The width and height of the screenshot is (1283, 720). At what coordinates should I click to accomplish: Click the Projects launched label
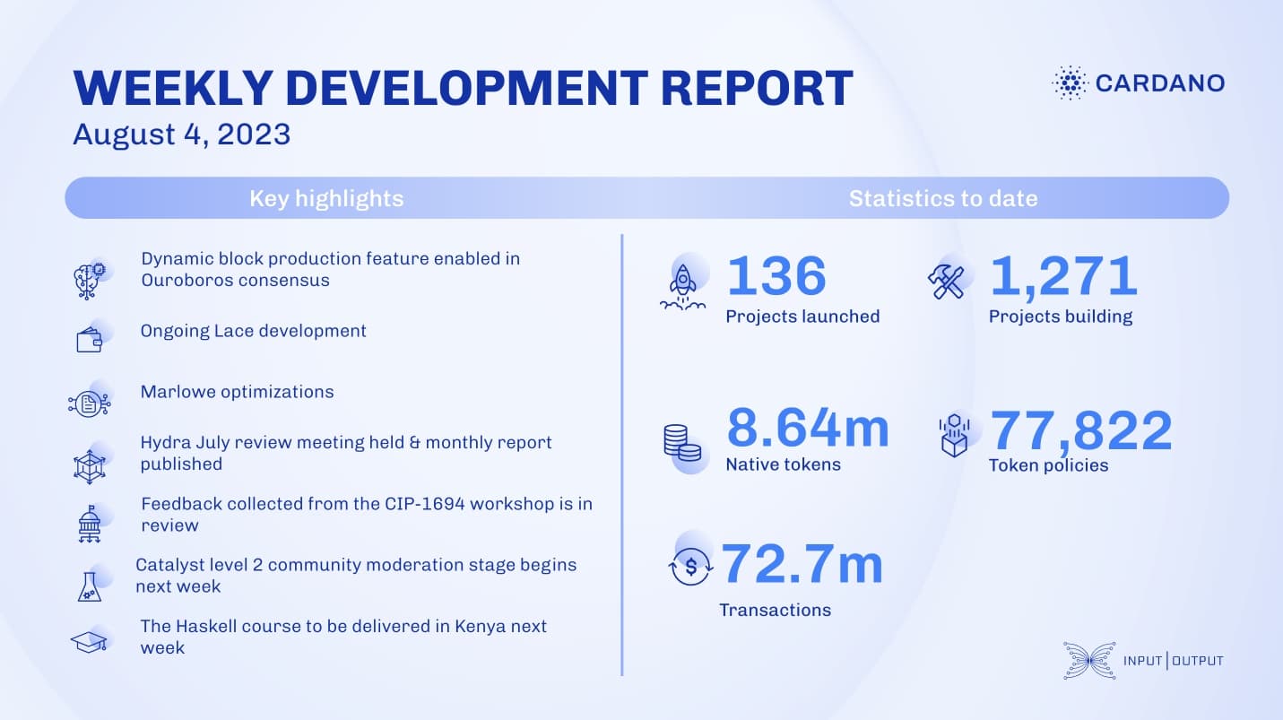(x=802, y=317)
